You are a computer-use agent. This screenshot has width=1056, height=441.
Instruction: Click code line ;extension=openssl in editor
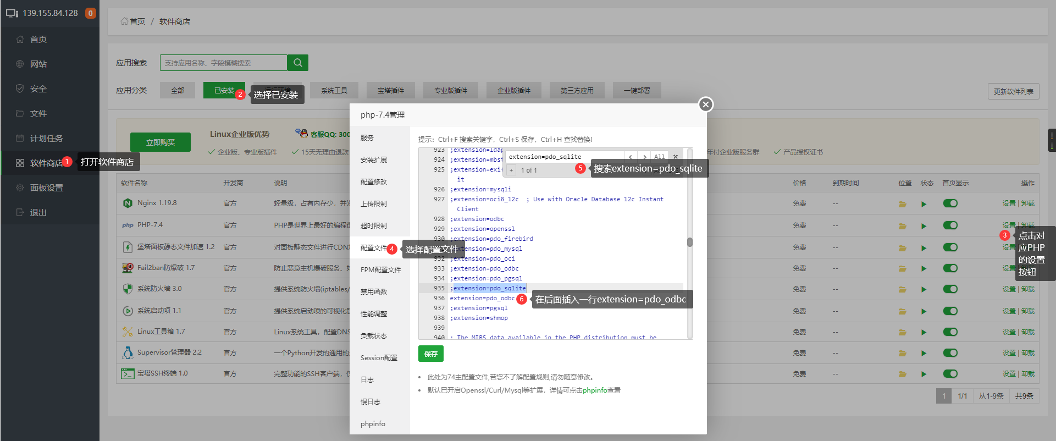(x=483, y=229)
